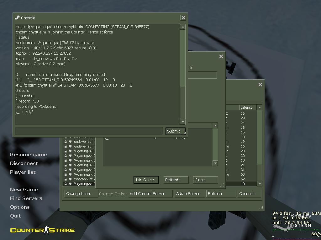Click the lock icon on the highlighted V-gaming.sk row
Viewport: 321px width, 240px height.
(66, 184)
